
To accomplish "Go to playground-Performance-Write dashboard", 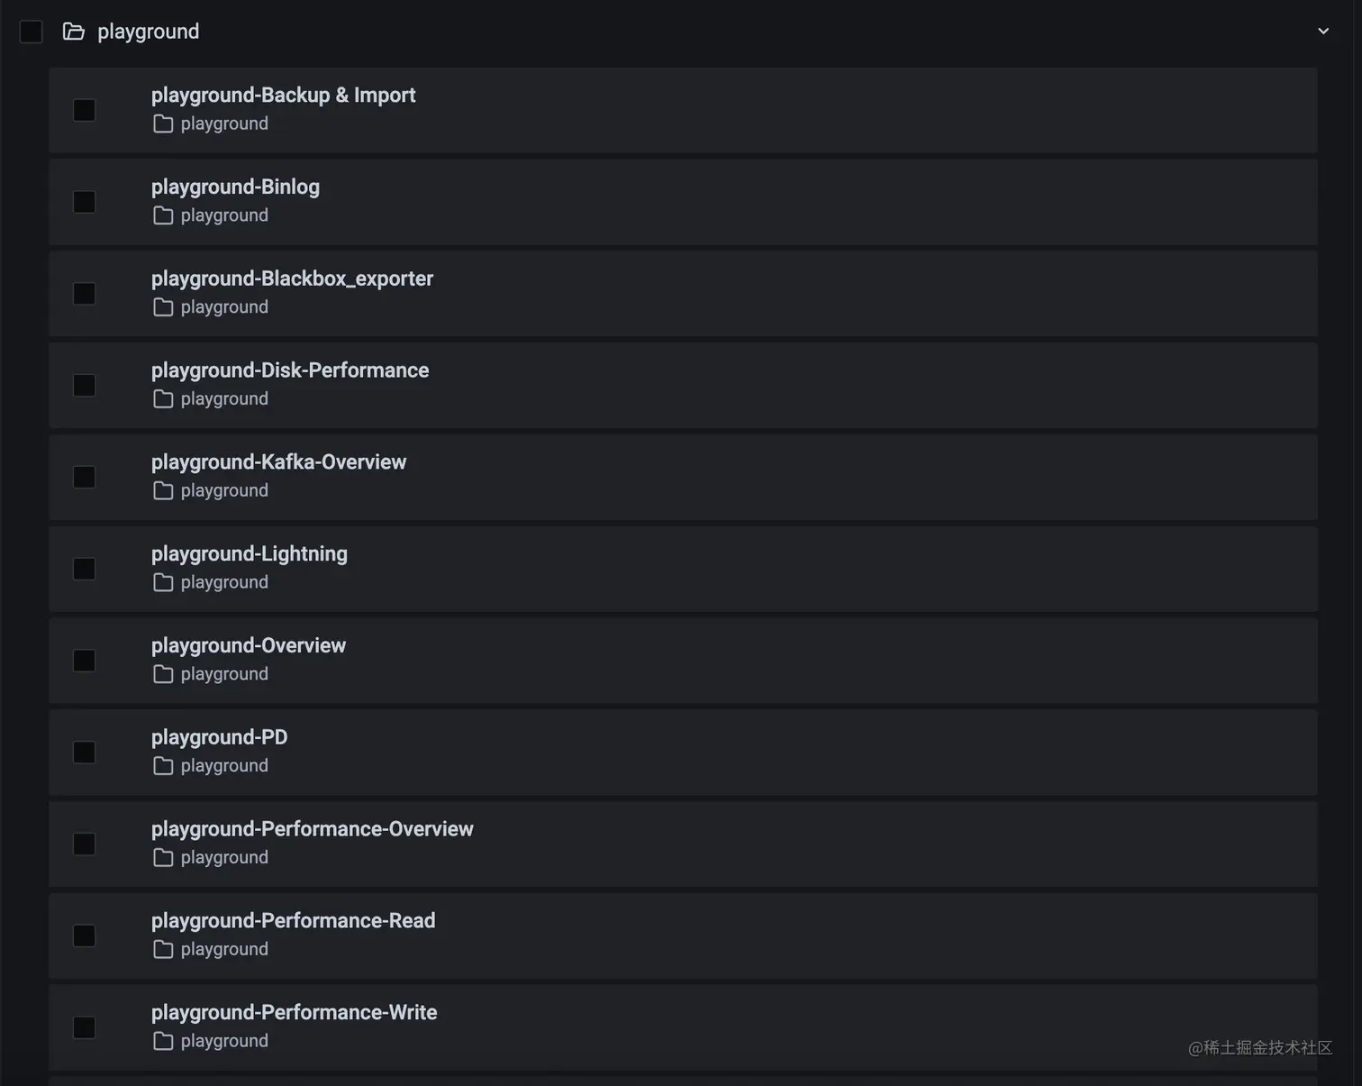I will tap(294, 1013).
